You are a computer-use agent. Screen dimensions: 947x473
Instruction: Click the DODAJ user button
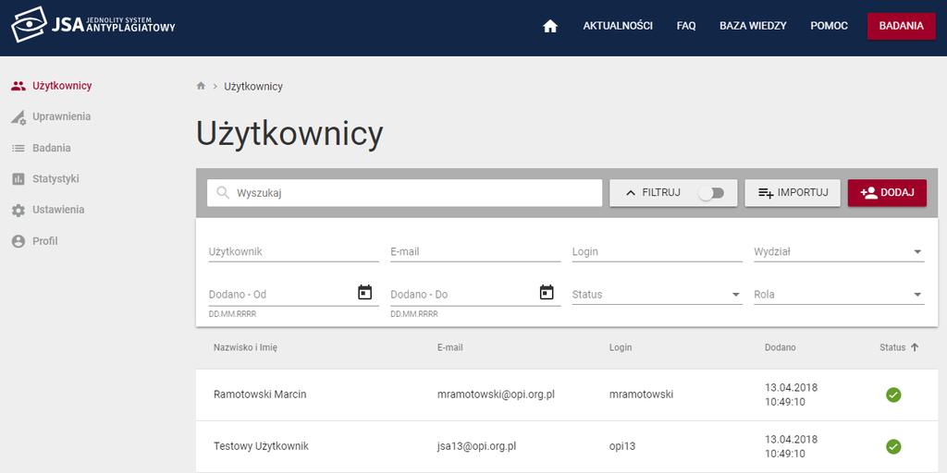887,193
